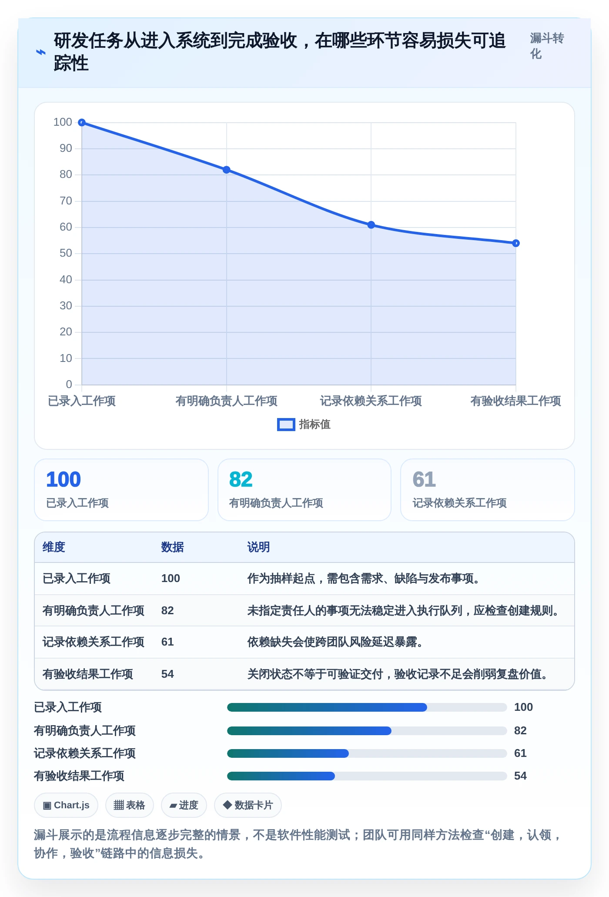609x897 pixels.
Task: Toggle the 指标值 legend swatch
Action: pyautogui.click(x=286, y=425)
